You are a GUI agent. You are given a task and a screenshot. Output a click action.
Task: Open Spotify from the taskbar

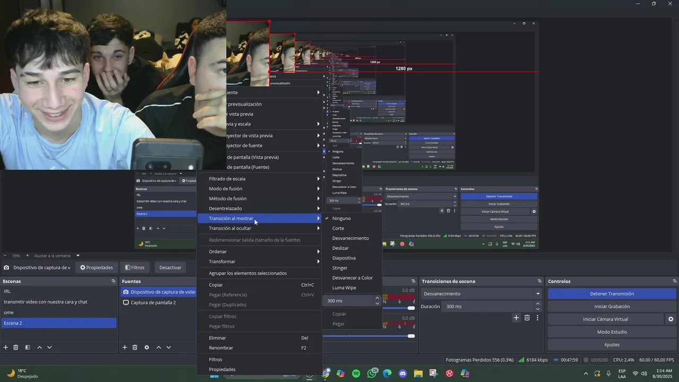pos(356,374)
